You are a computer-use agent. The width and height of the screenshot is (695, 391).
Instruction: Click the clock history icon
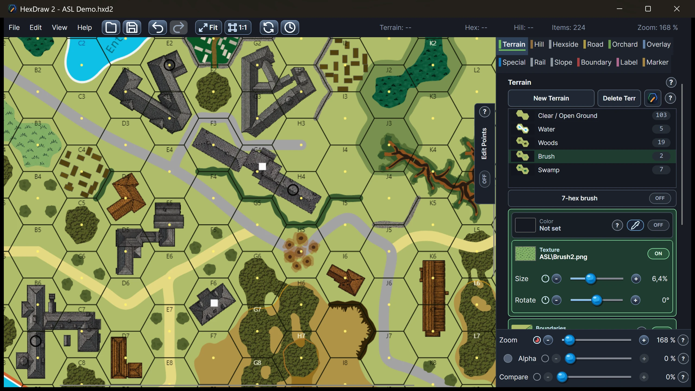290,27
